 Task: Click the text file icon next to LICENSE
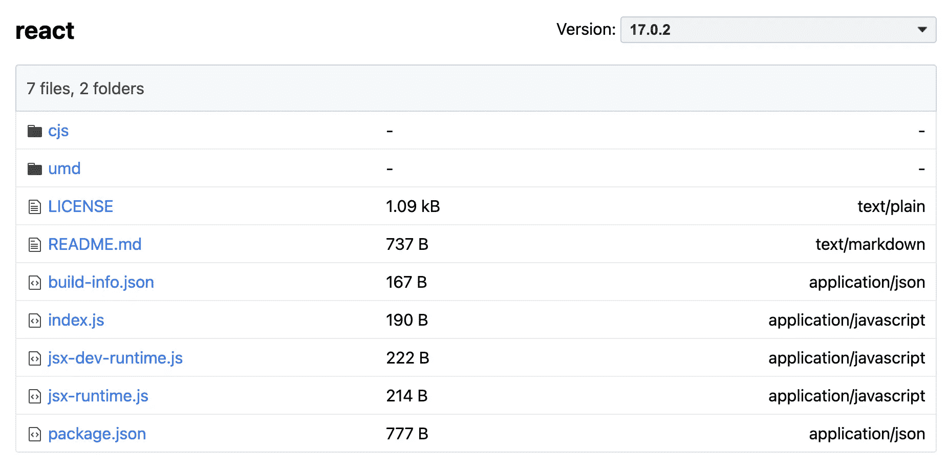[34, 207]
